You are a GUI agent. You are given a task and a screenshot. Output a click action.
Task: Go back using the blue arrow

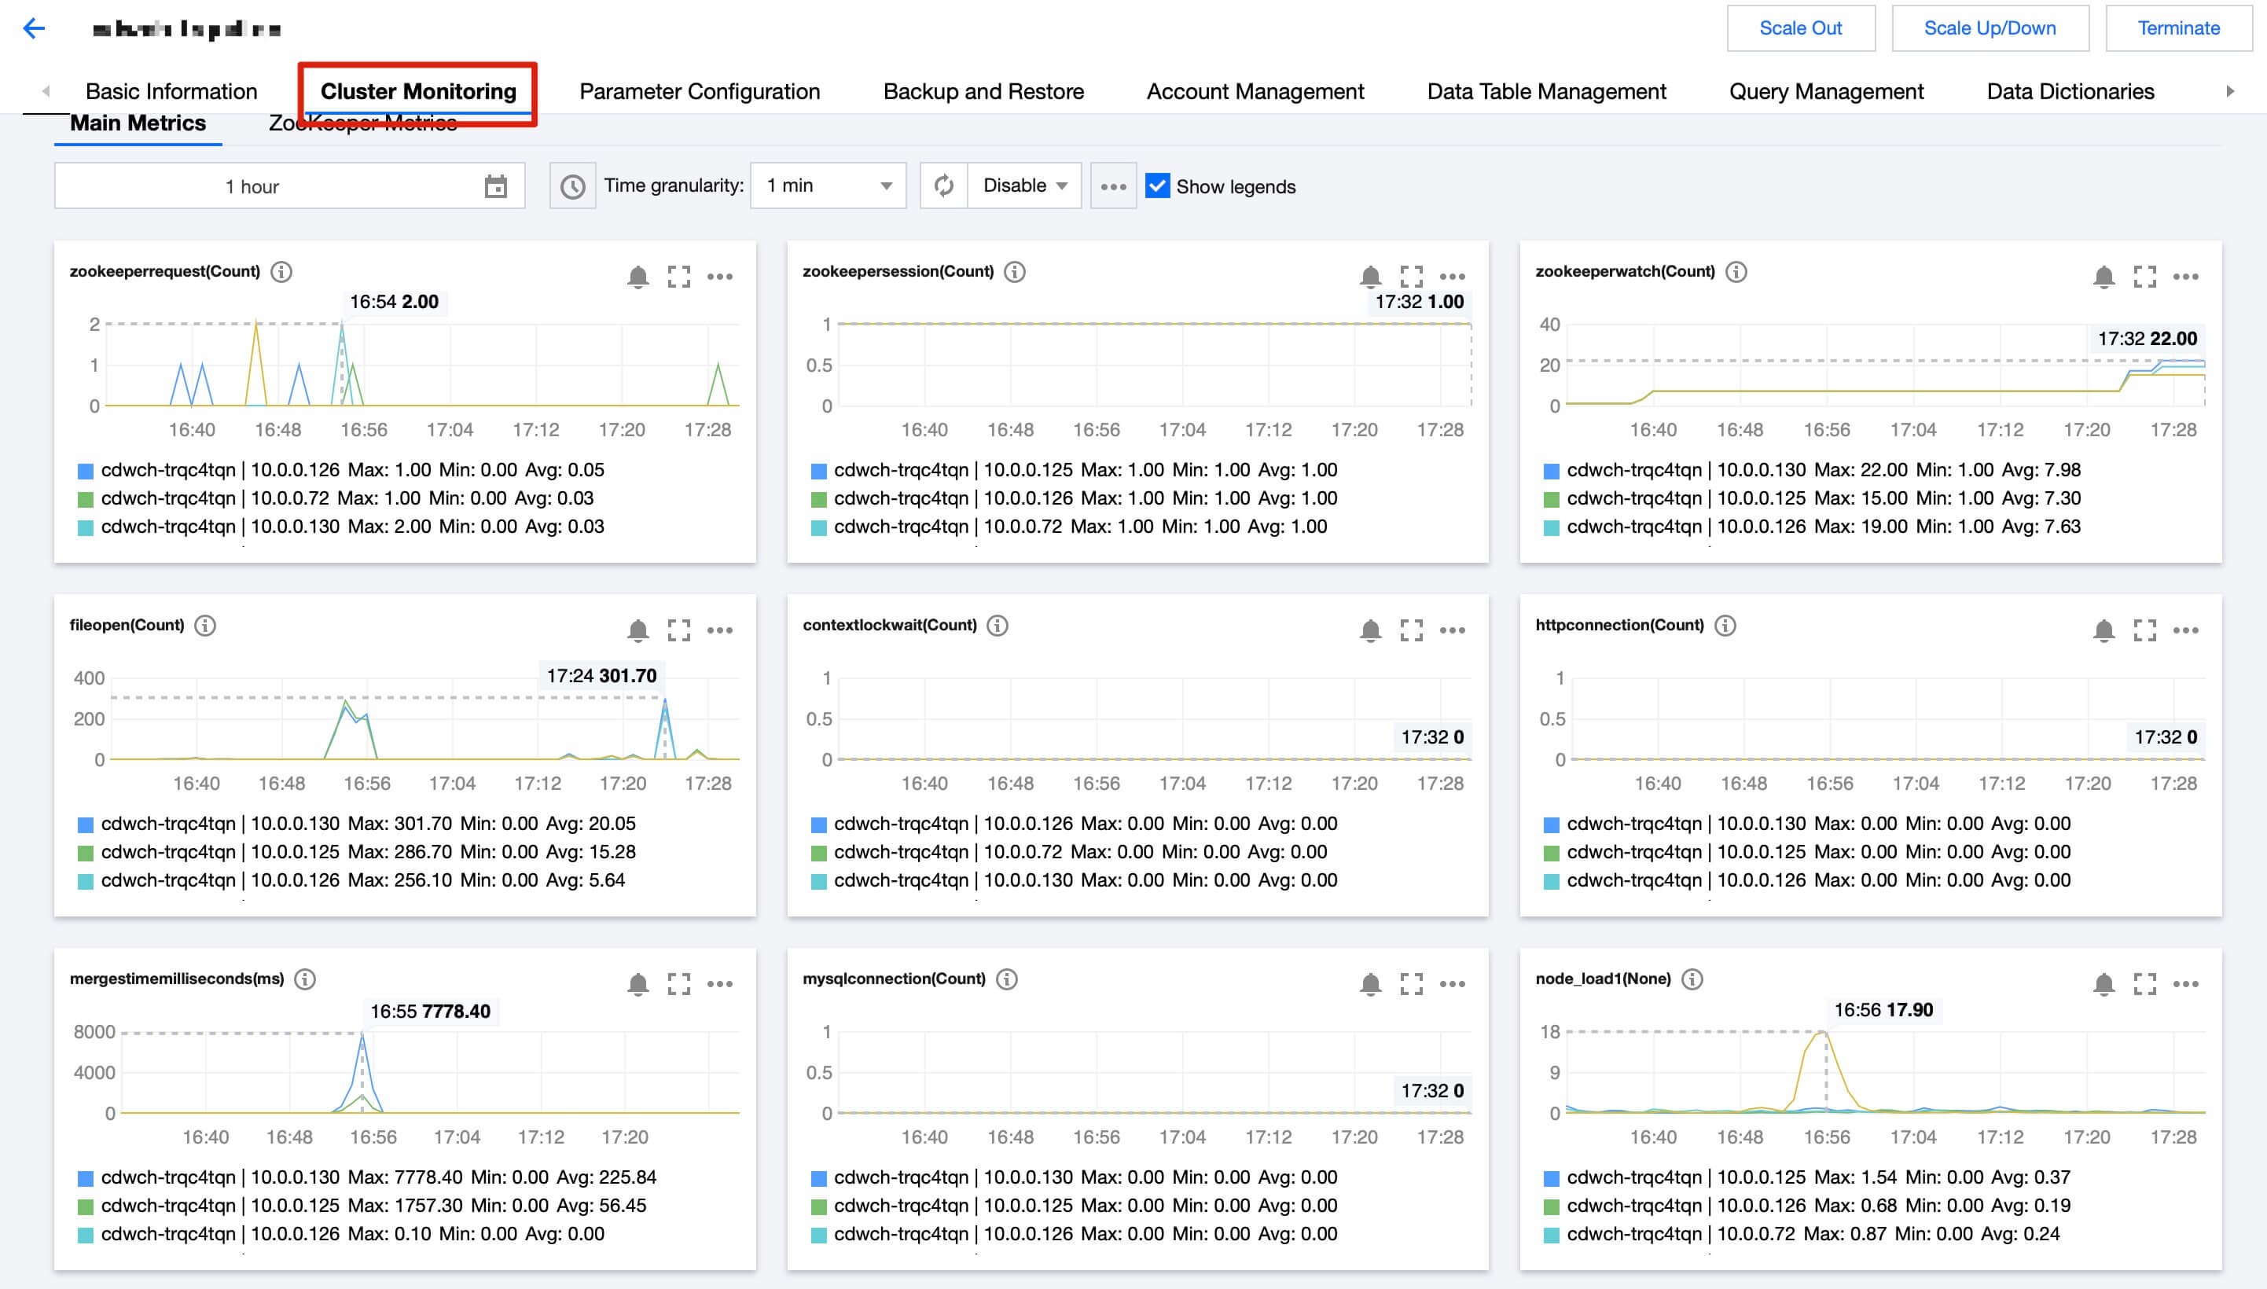[34, 28]
